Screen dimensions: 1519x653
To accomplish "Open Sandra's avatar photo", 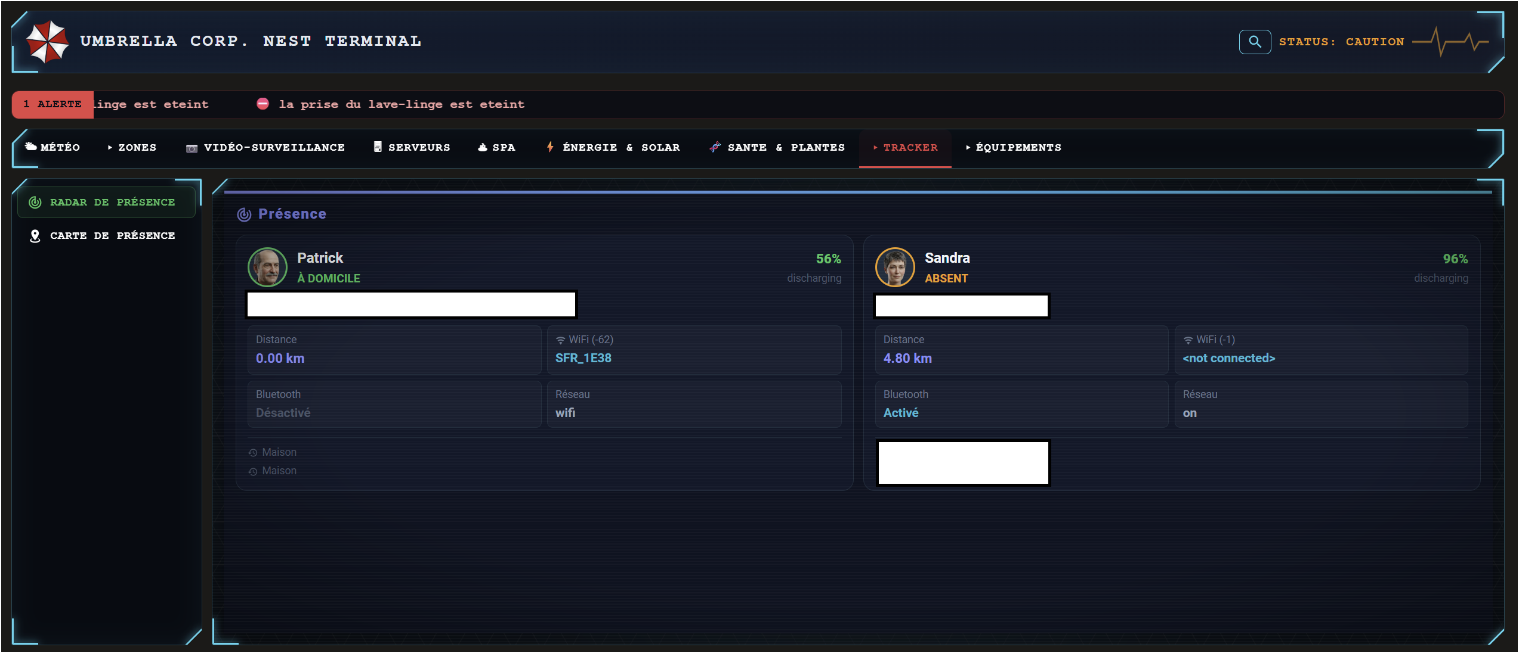I will (895, 267).
